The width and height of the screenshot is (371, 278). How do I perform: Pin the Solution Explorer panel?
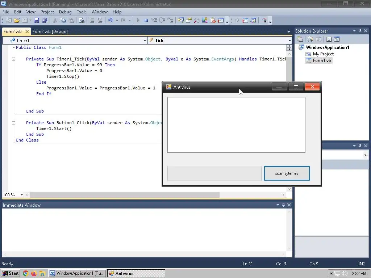[360, 31]
